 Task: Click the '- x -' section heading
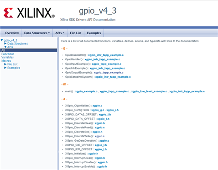[64, 99]
